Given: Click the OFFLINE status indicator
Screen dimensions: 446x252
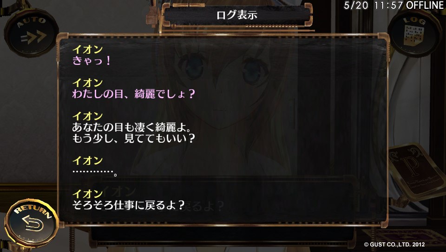Looking at the screenshot, I should (x=425, y=6).
